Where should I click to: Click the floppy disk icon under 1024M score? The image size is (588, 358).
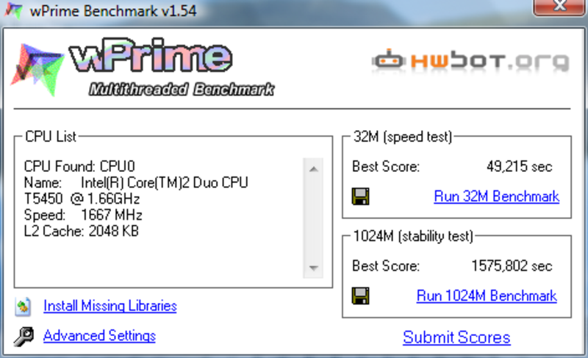coord(360,296)
